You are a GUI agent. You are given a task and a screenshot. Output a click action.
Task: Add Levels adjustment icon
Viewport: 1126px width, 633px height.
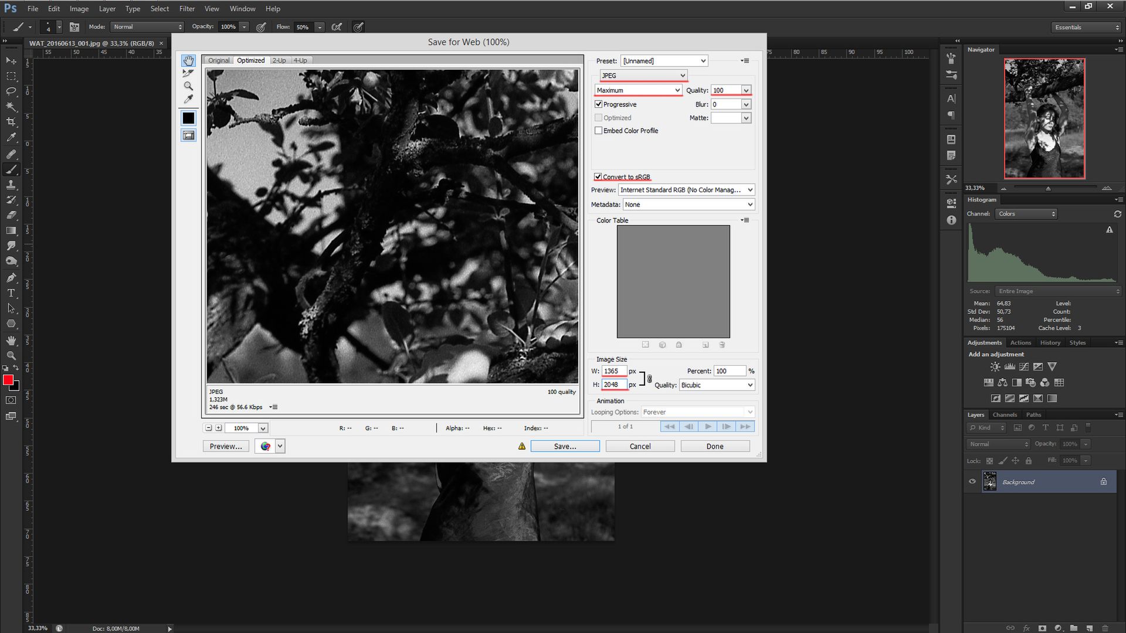(x=1009, y=367)
